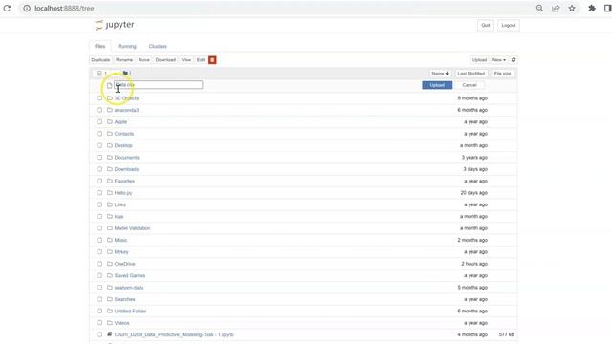
Task: Open the Untitled Folder link
Action: click(130, 311)
